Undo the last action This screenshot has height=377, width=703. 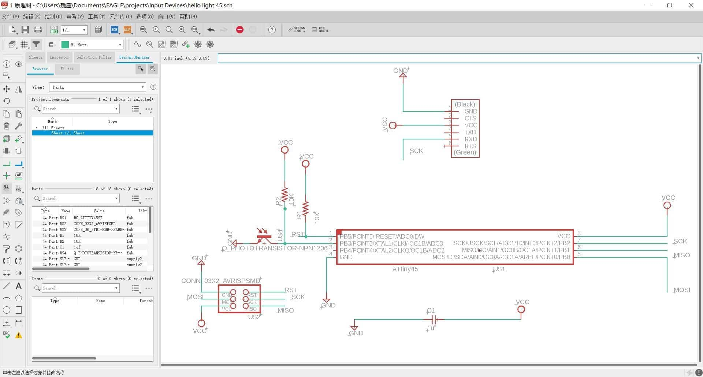211,30
